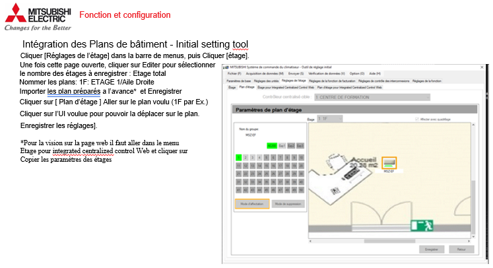
Task: Click the red Fonction et configuration heading
Action: pos(125,15)
